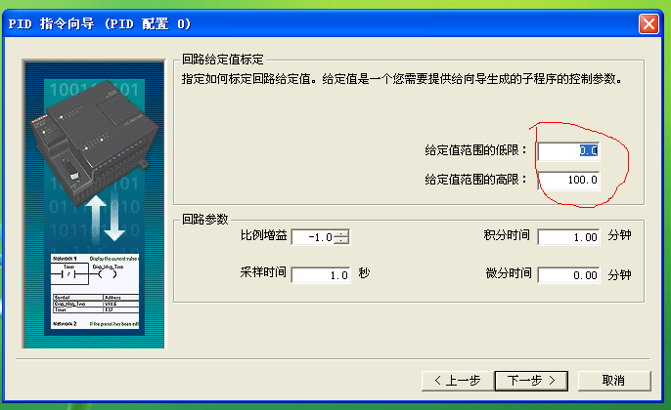Click the PID 指令向导 title bar
Viewport: 671px width, 410px height.
pos(321,23)
